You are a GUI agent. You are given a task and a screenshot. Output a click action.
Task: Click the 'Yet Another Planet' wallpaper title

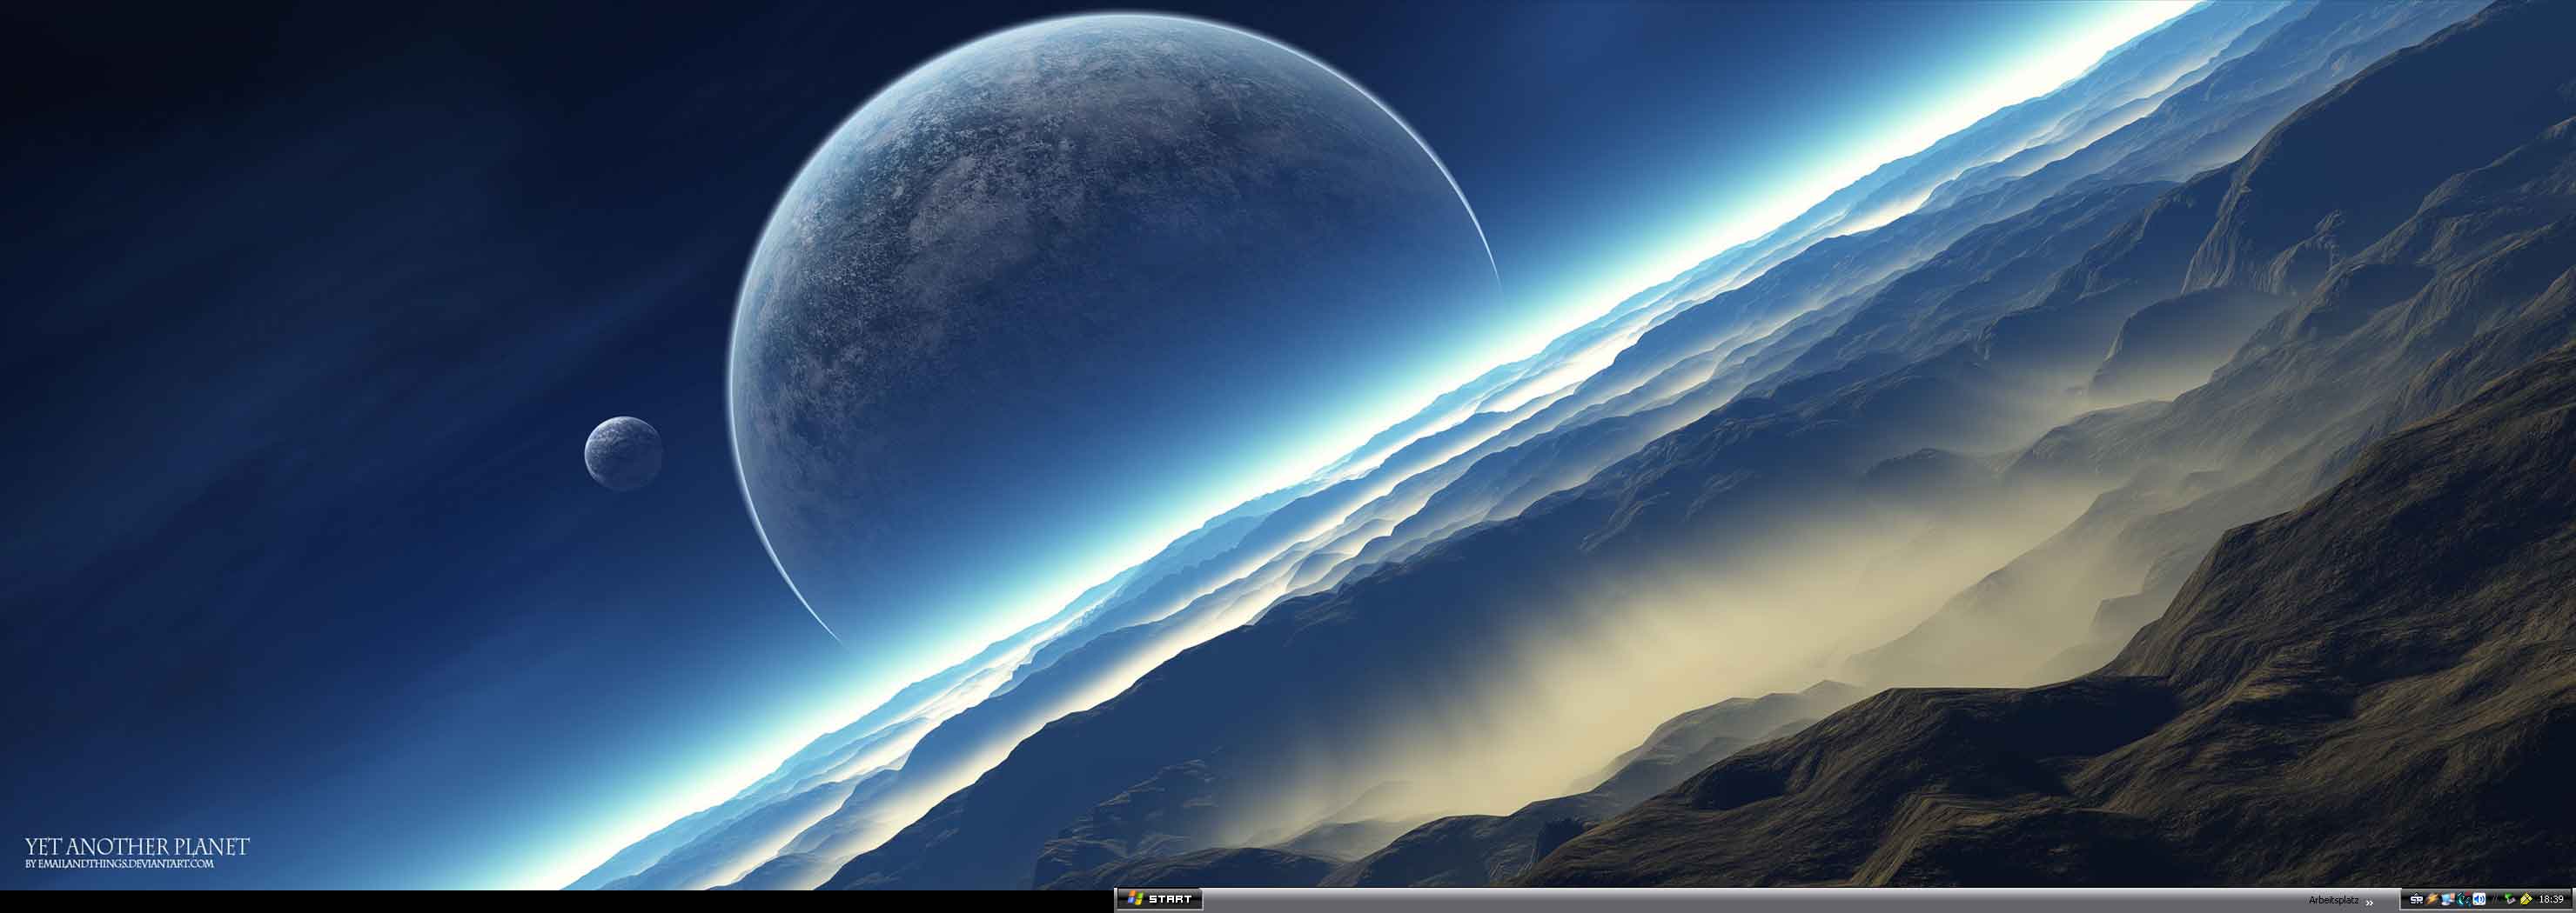point(137,847)
